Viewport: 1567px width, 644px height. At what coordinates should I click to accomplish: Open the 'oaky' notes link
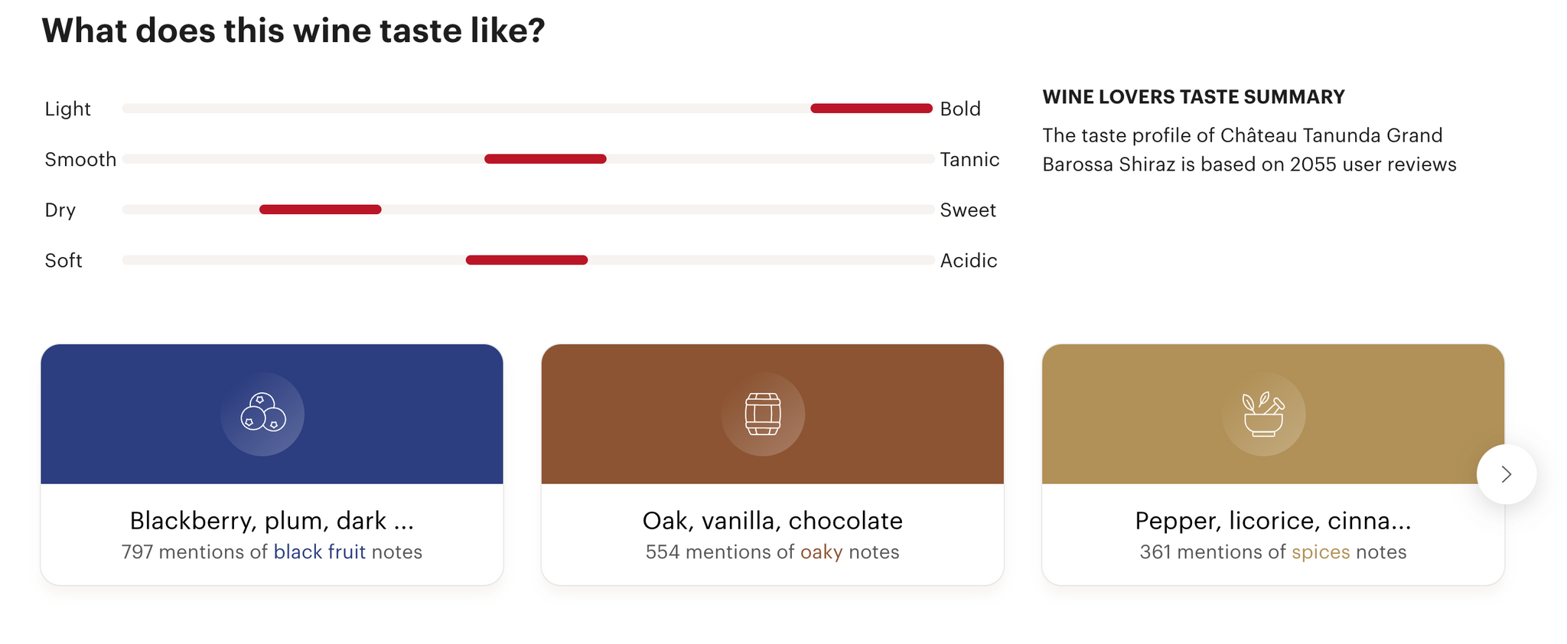pos(821,552)
